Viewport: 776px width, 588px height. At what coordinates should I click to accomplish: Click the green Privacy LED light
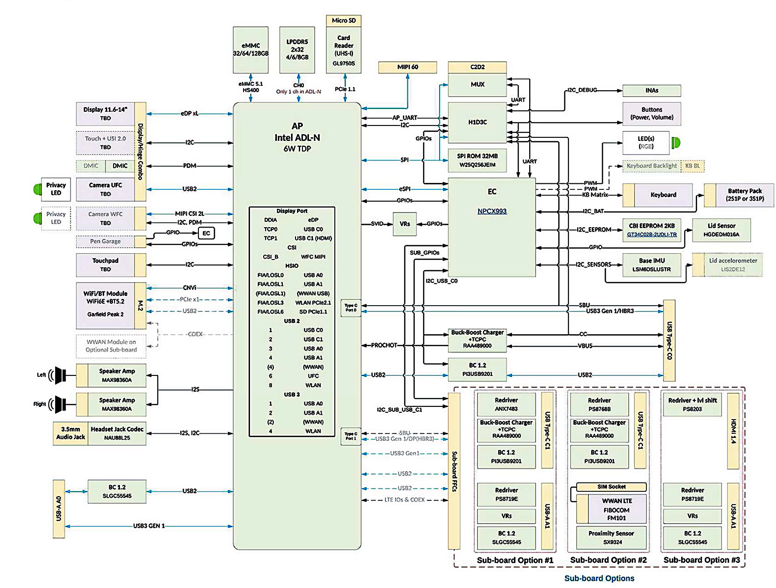coord(37,189)
